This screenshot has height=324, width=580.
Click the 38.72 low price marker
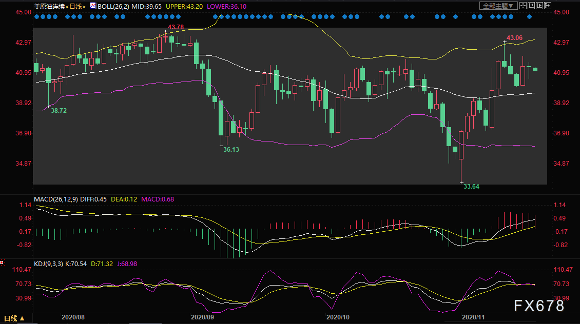coord(59,111)
